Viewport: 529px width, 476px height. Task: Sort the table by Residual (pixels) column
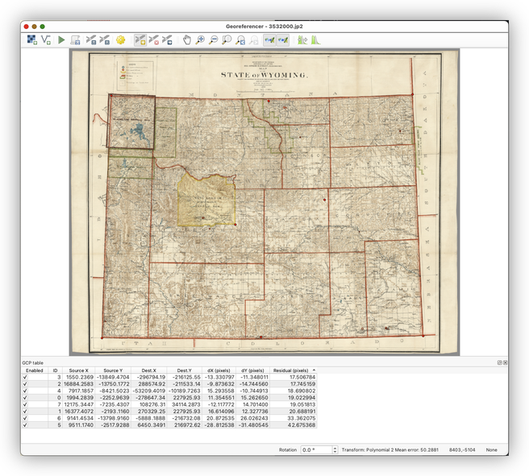click(292, 370)
